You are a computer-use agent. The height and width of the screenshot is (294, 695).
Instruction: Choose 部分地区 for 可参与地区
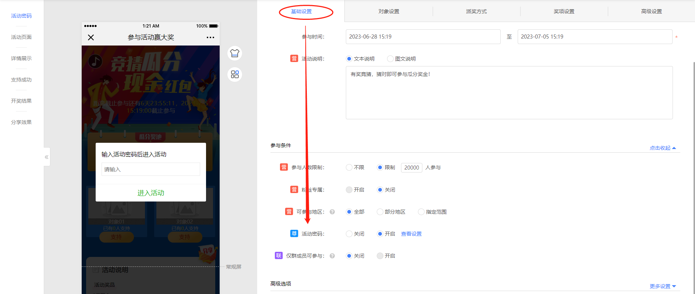[x=380, y=212]
